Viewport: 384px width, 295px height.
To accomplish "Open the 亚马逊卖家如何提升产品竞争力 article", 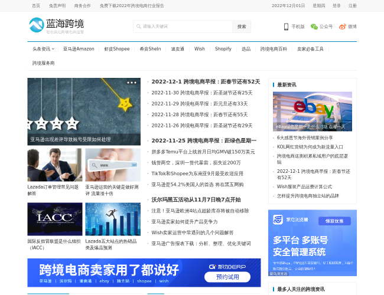I will [184, 222].
